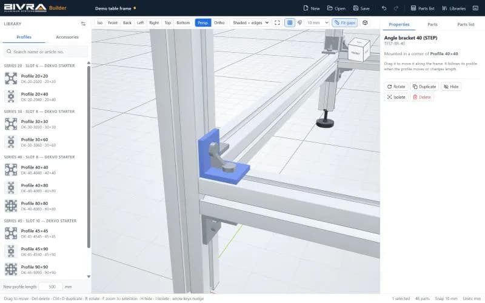
Task: Select the Profile 20×20 thumbnail icon
Action: (x=11, y=79)
